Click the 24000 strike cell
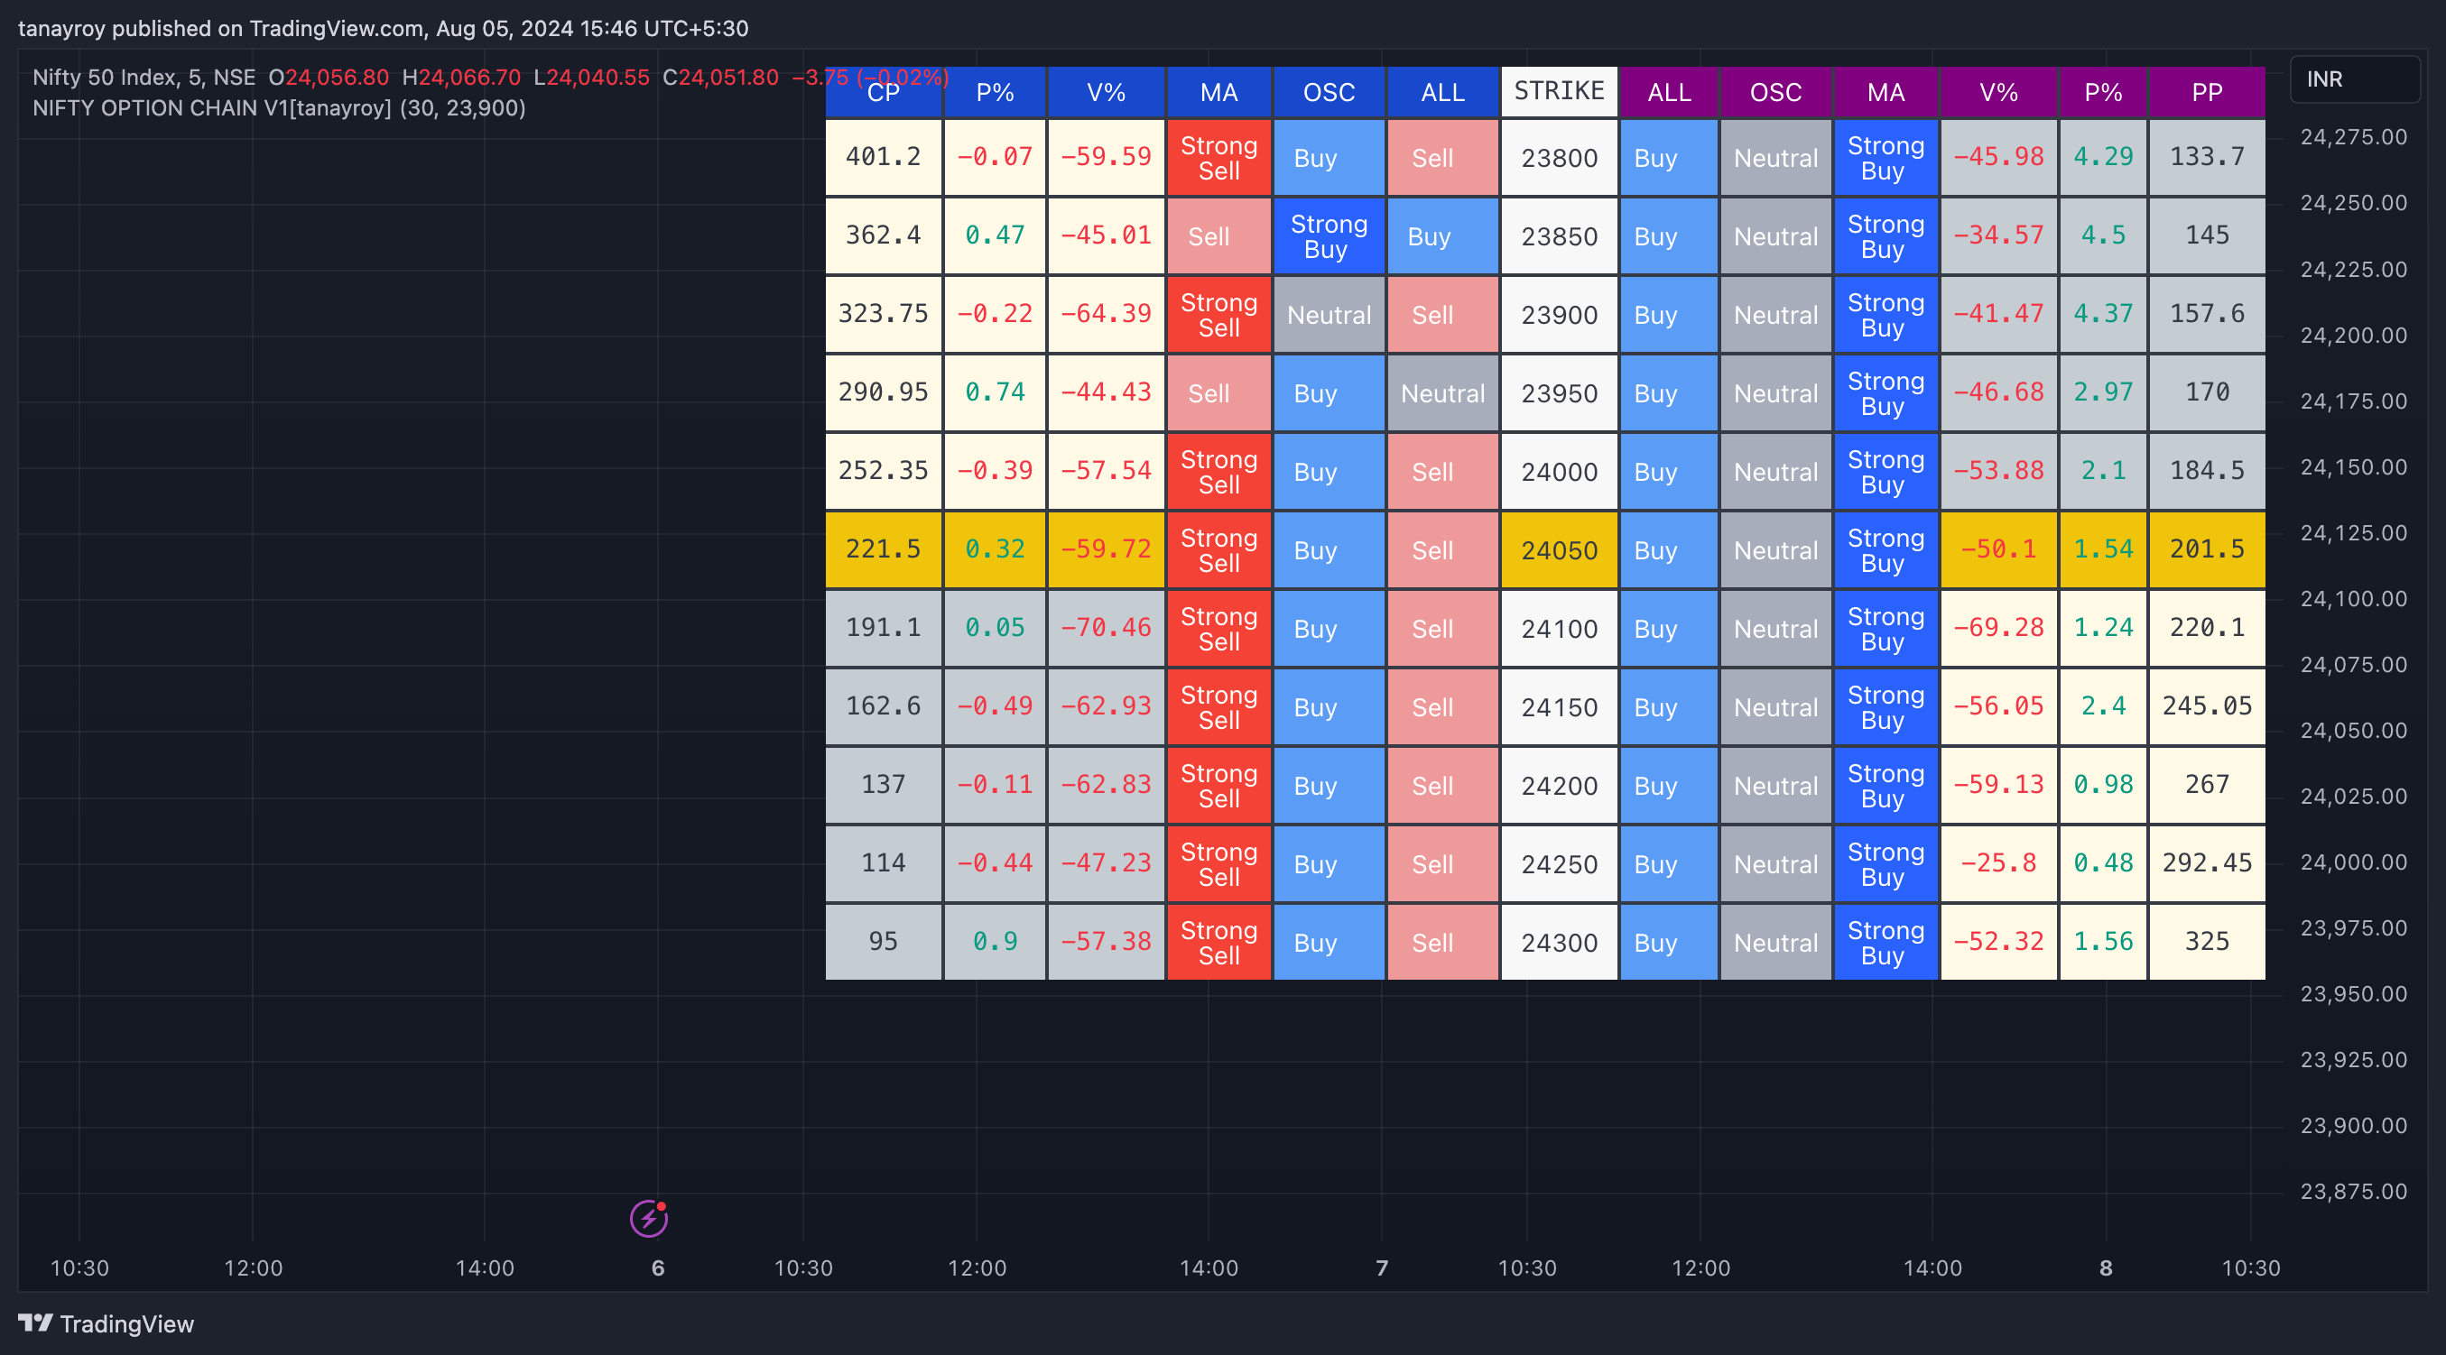The image size is (2446, 1355). tap(1559, 472)
